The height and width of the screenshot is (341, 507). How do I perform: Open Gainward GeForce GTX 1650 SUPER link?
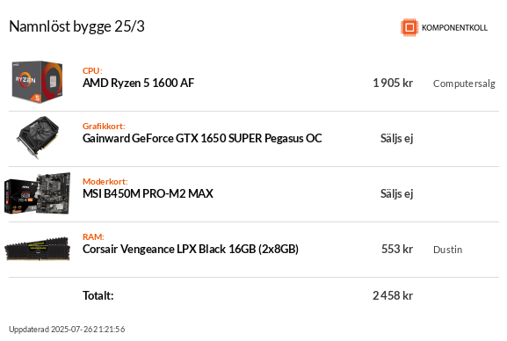(202, 139)
